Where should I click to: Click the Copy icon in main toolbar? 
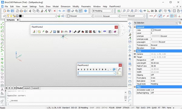[34, 11]
